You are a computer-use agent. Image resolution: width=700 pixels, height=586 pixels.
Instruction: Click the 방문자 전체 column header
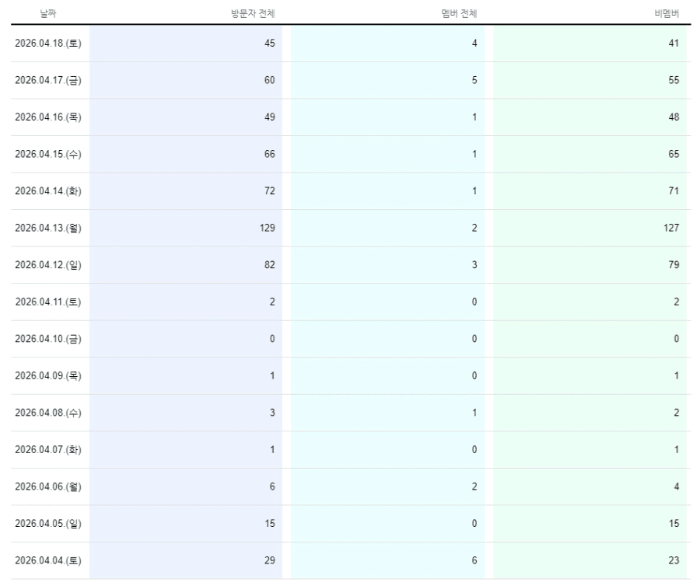coord(253,13)
